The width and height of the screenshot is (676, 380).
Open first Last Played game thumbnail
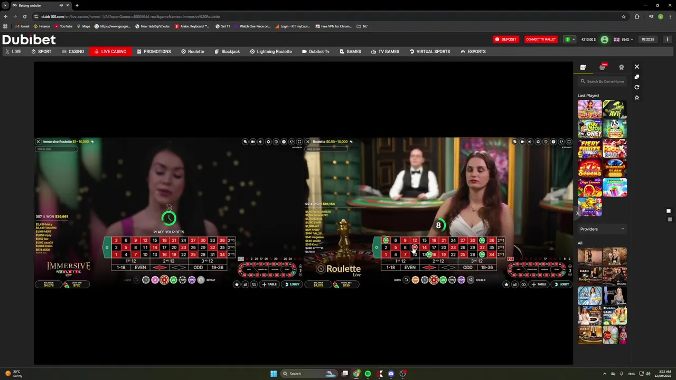click(589, 109)
